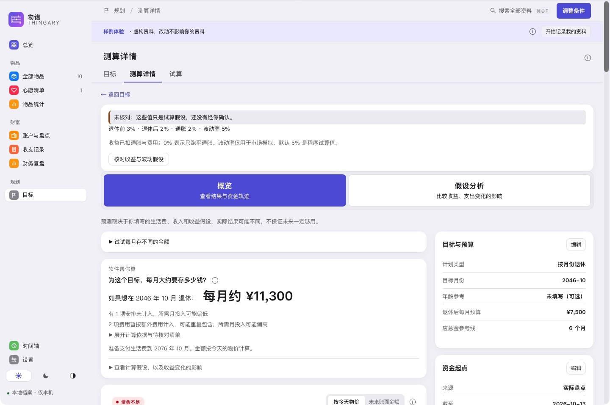
Task: Switch to the 试算 tab
Action: 176,74
